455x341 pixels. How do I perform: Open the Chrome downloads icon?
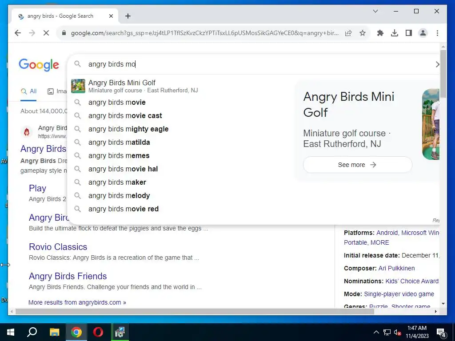point(395,33)
